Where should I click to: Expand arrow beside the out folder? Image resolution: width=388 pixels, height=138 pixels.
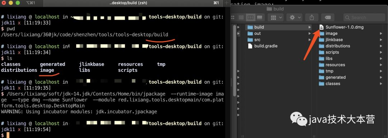coord(310,33)
